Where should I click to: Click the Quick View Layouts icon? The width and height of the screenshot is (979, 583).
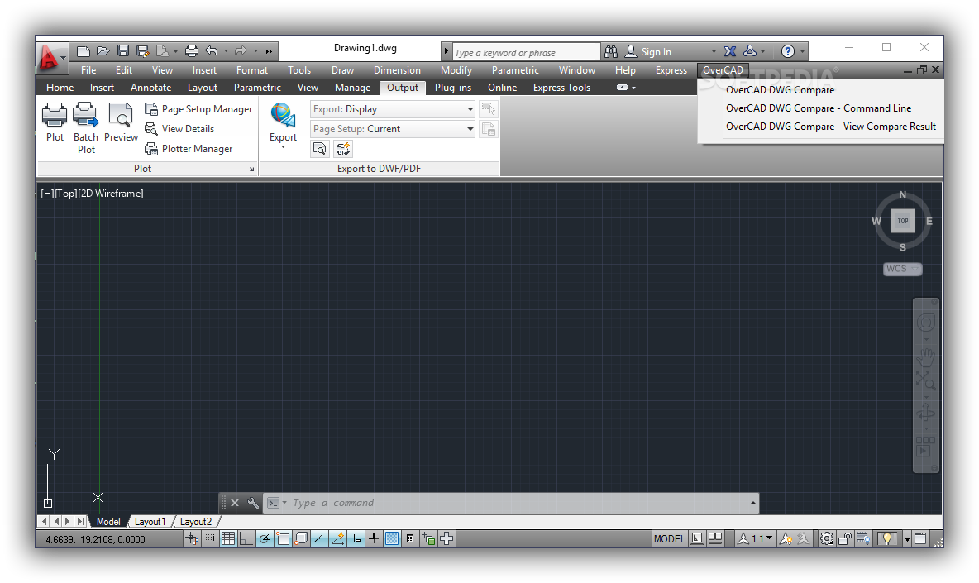(x=697, y=538)
